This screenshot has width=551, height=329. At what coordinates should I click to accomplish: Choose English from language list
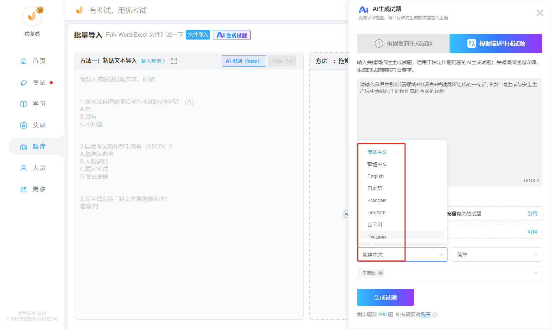[x=402, y=176]
